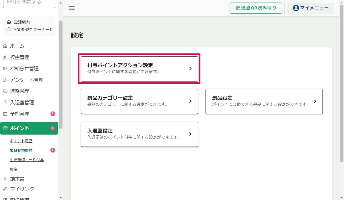Open the 景品交換履歴 submenu link

click(x=21, y=151)
